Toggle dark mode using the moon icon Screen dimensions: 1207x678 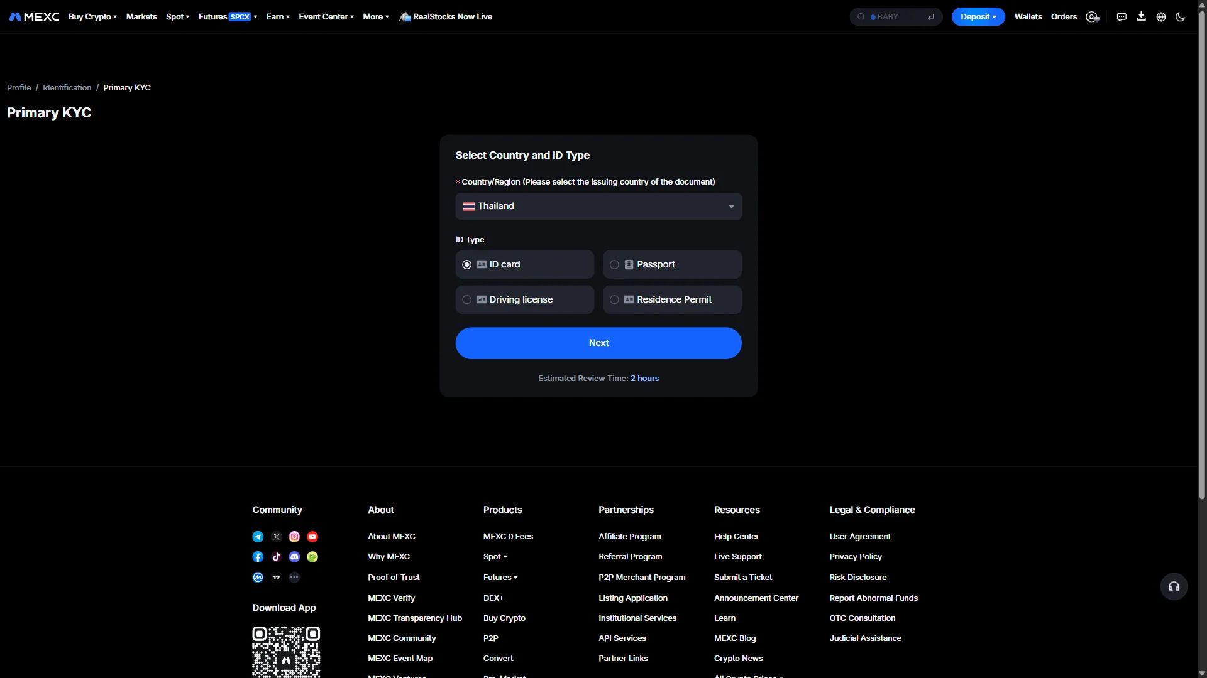point(1180,17)
